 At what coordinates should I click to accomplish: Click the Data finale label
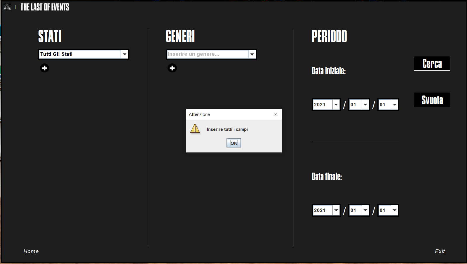327,176
